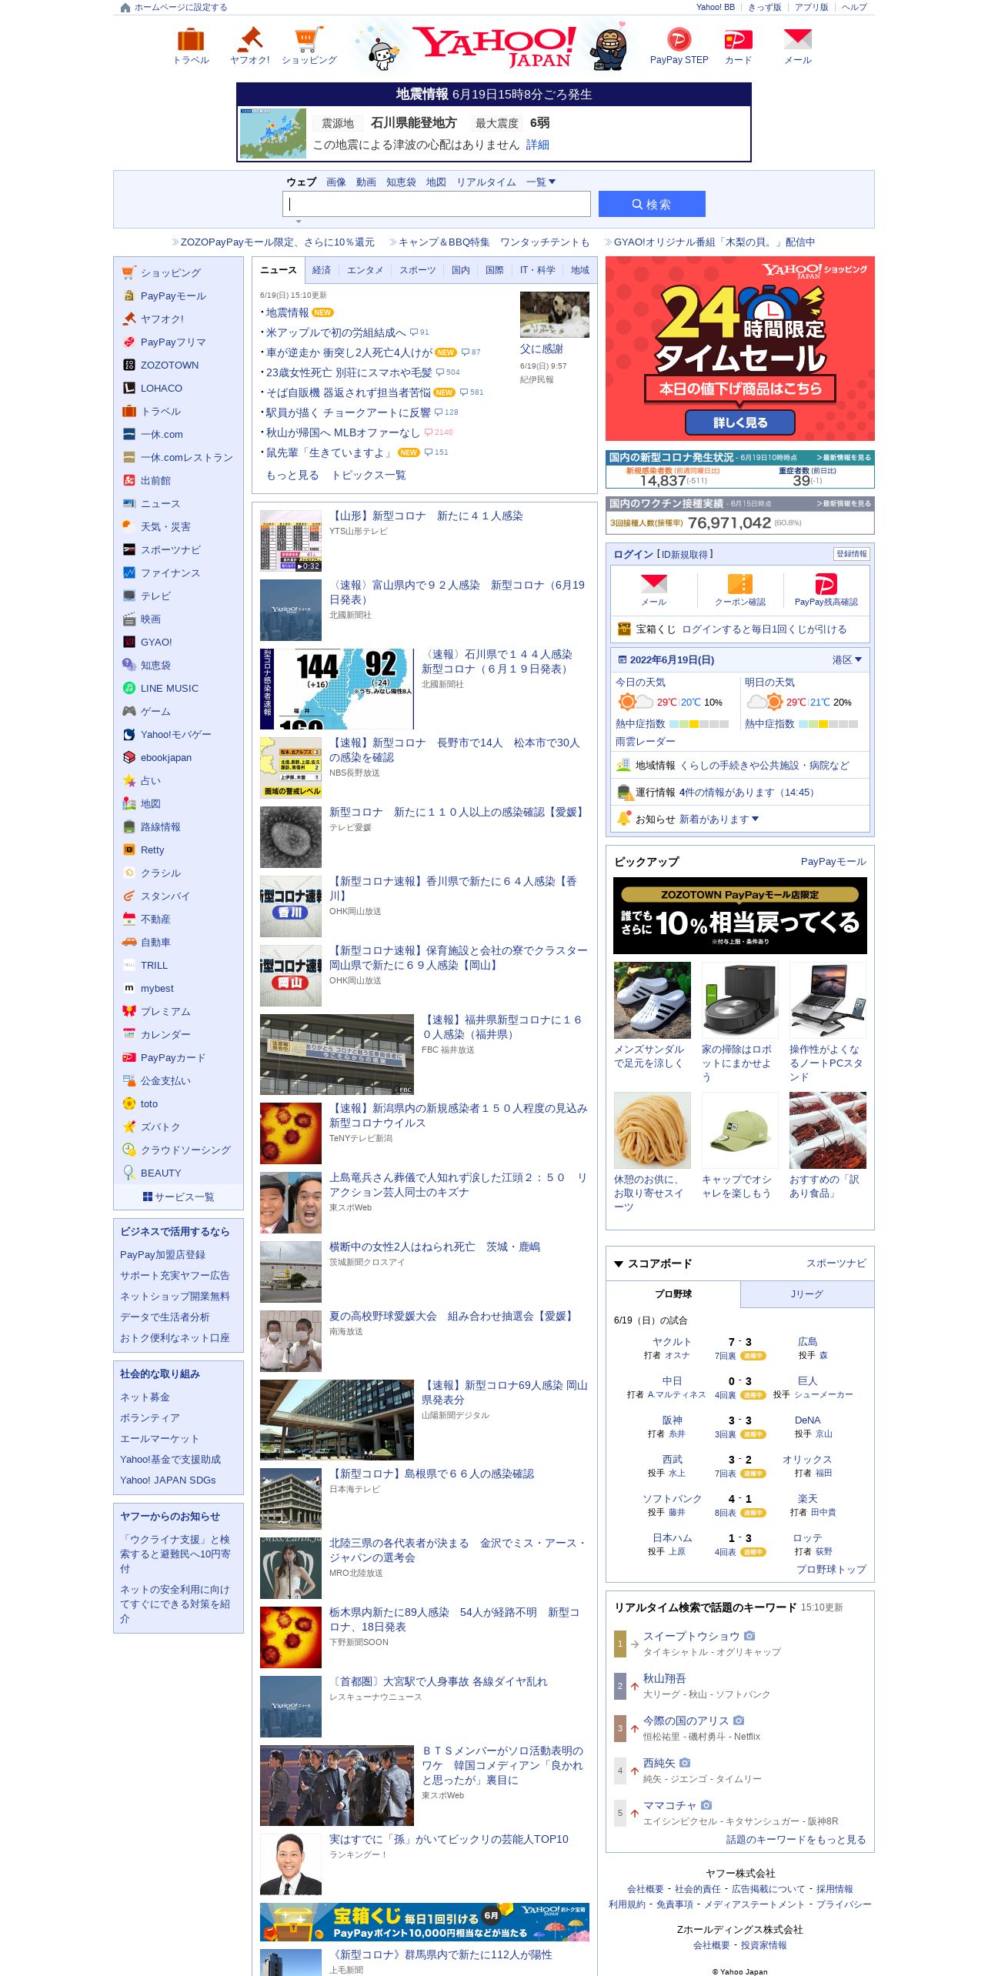
Task: Open PayPayモール in the sidebar
Action: coord(173,296)
